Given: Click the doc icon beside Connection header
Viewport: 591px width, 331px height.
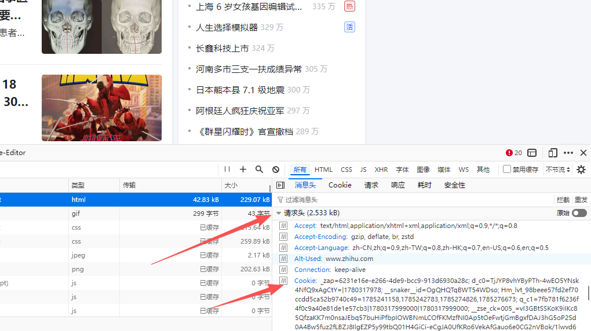Looking at the screenshot, I should [x=283, y=270].
